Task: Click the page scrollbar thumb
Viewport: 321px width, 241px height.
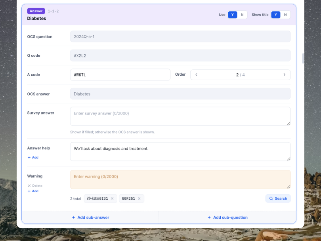Action: tap(303, 59)
